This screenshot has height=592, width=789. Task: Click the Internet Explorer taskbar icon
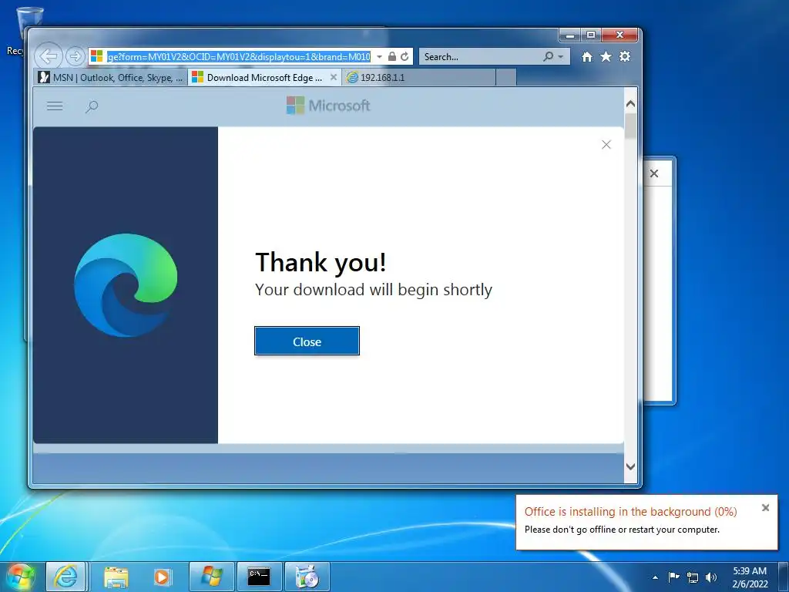click(x=66, y=577)
